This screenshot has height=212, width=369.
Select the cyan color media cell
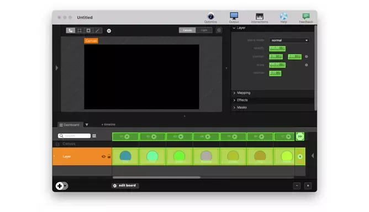[x=152, y=156]
